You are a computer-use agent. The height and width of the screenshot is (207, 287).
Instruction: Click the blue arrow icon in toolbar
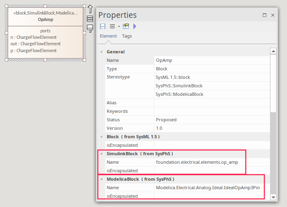pos(135,26)
